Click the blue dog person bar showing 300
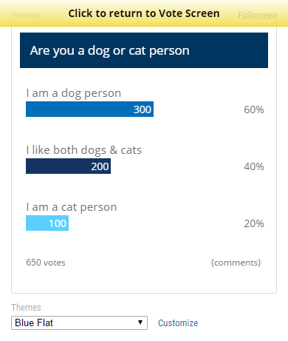Image resolution: width=288 pixels, height=341 pixels. click(89, 109)
